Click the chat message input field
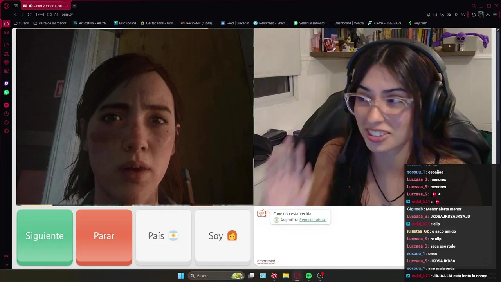 click(x=329, y=261)
